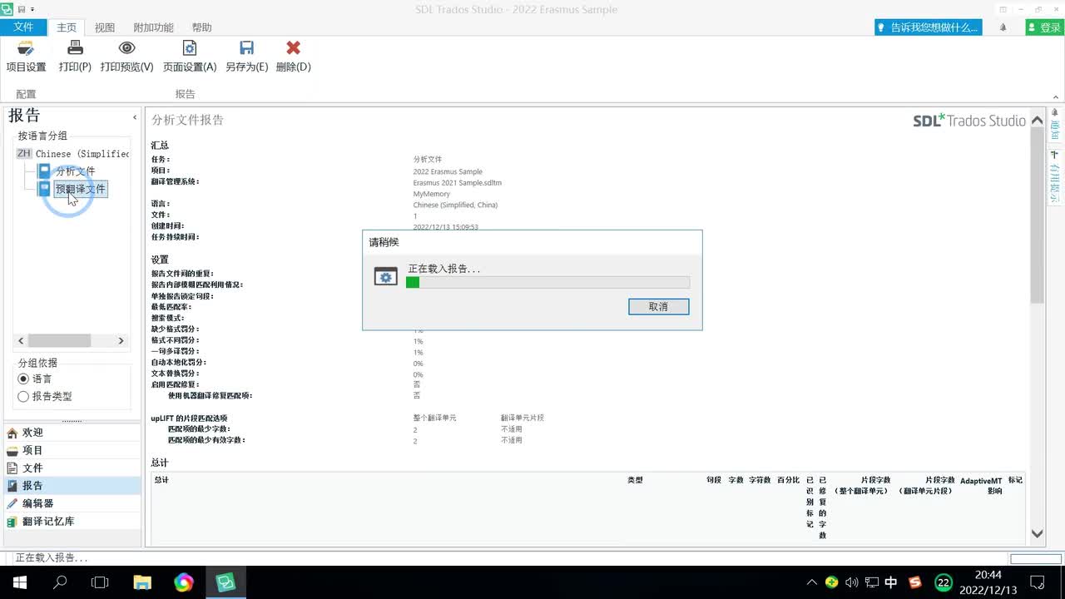
Task: Show hidden system tray icons
Action: point(812,582)
